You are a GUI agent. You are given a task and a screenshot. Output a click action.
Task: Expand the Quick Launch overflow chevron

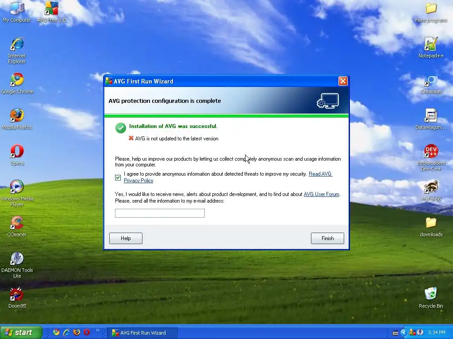[97, 330]
